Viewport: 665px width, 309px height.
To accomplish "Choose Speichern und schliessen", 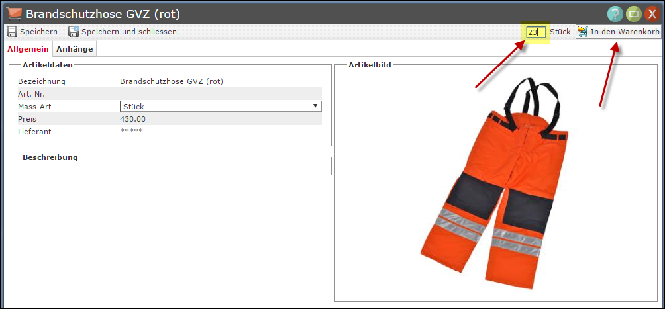I will (x=123, y=32).
